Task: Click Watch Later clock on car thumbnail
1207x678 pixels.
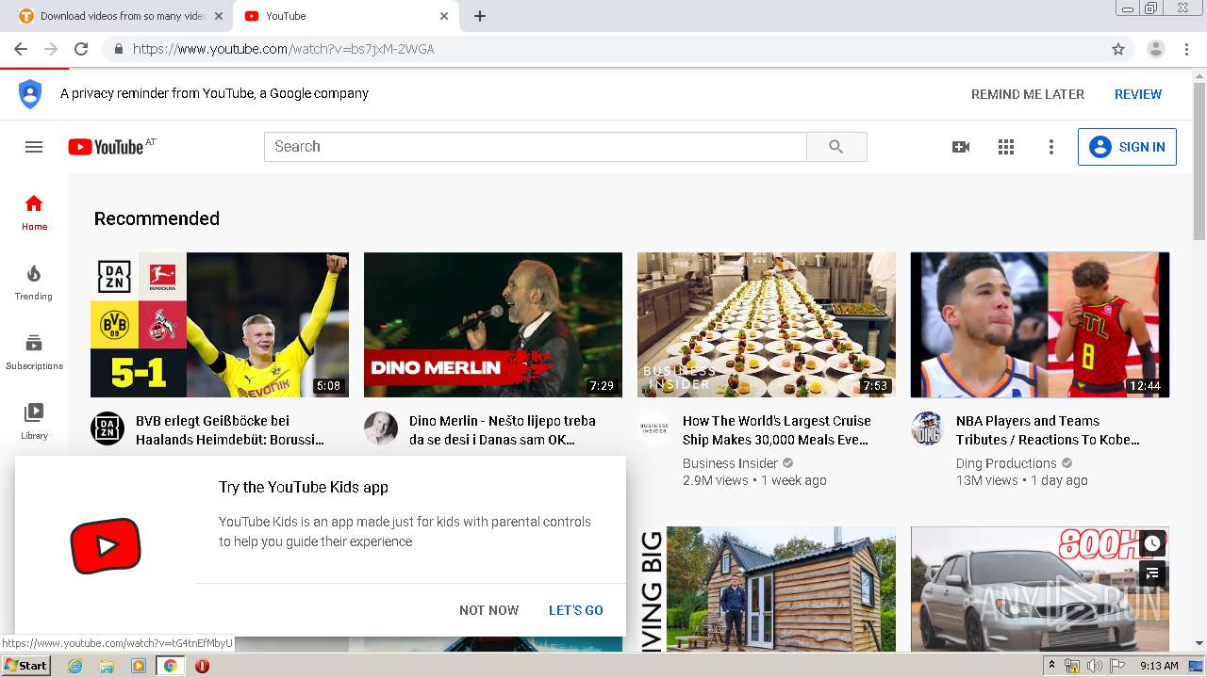Action: point(1152,543)
